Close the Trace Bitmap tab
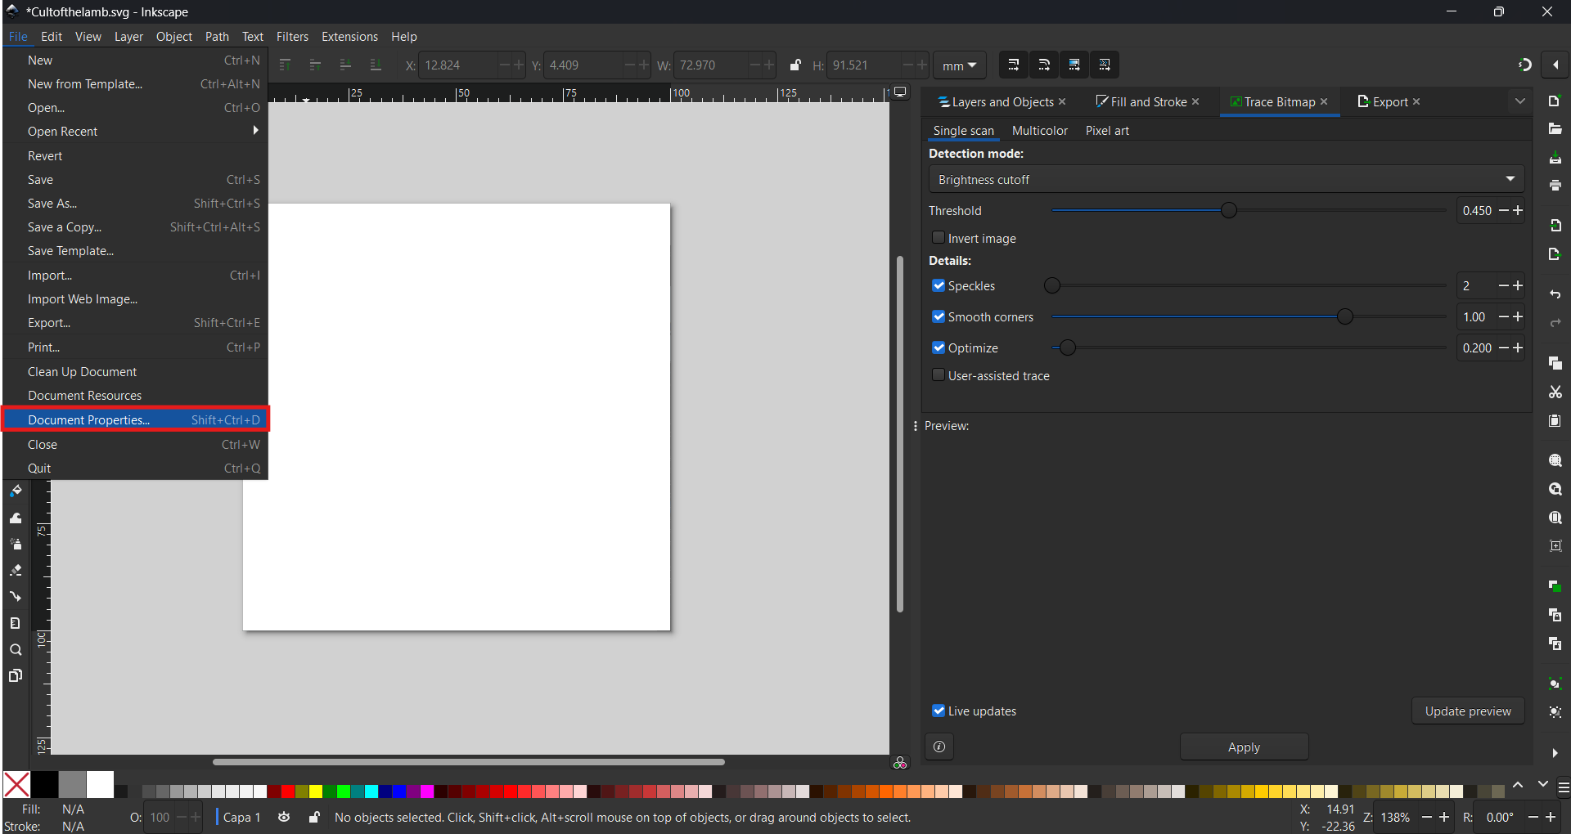 1324,101
